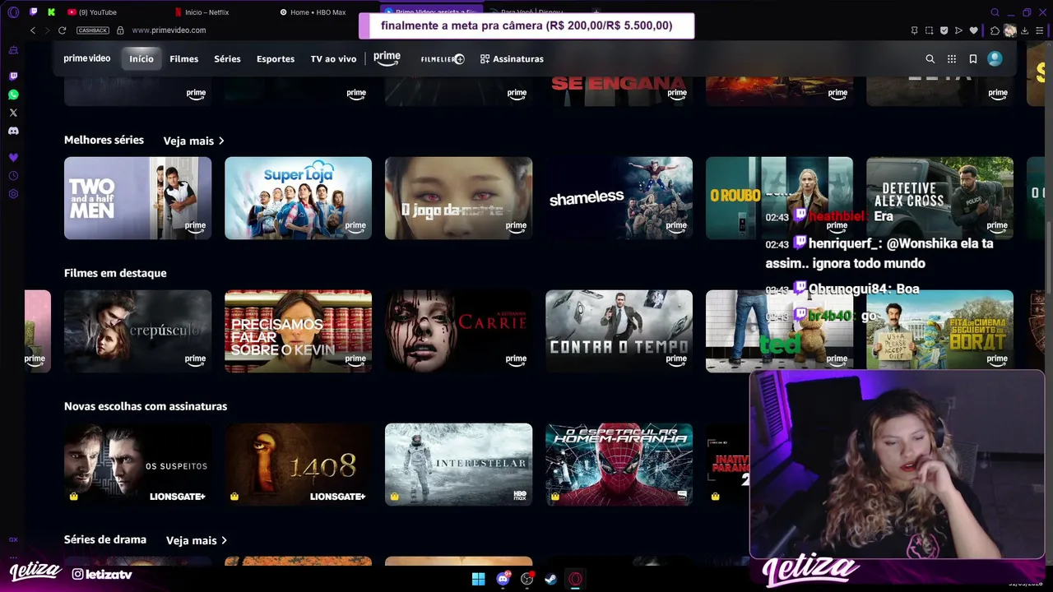Open Assinaturas in Prime Video navigation
The image size is (1053, 592).
[x=512, y=59]
